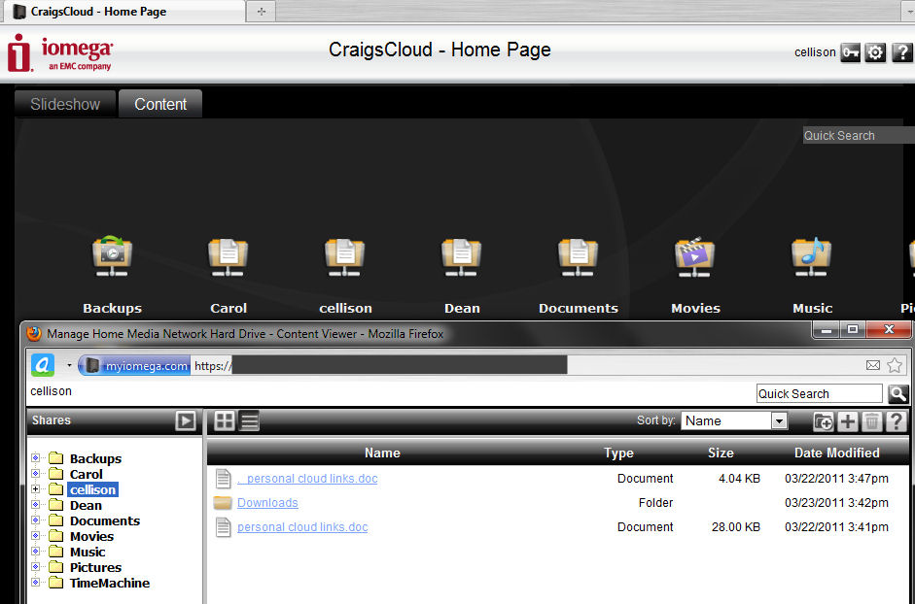Image resolution: width=915 pixels, height=604 pixels.
Task: Select Backups in Shares tree
Action: click(95, 458)
